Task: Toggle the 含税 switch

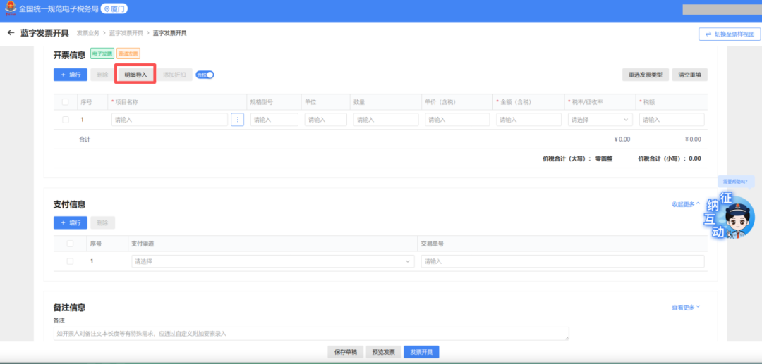Action: click(205, 75)
